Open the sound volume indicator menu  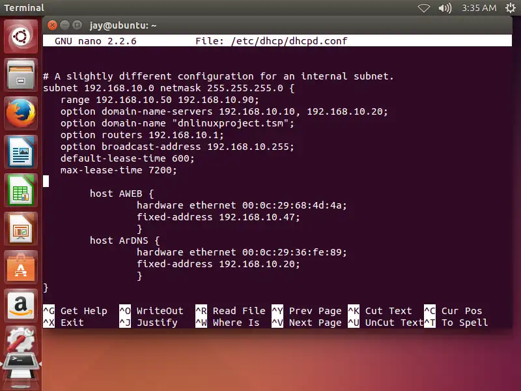click(445, 8)
